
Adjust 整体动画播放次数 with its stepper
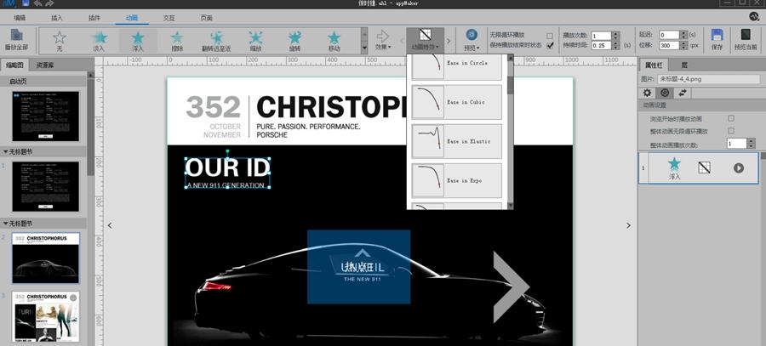(x=752, y=144)
